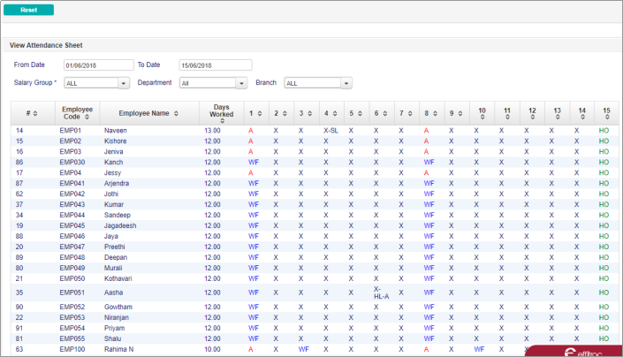Sort day 6 column using arrows
The image size is (623, 357).
point(384,114)
